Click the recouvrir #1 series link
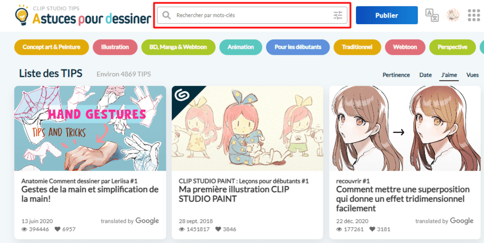The width and height of the screenshot is (484, 243). coord(353,181)
